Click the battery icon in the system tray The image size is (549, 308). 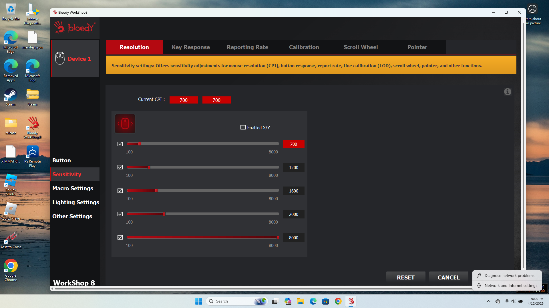[x=521, y=301]
